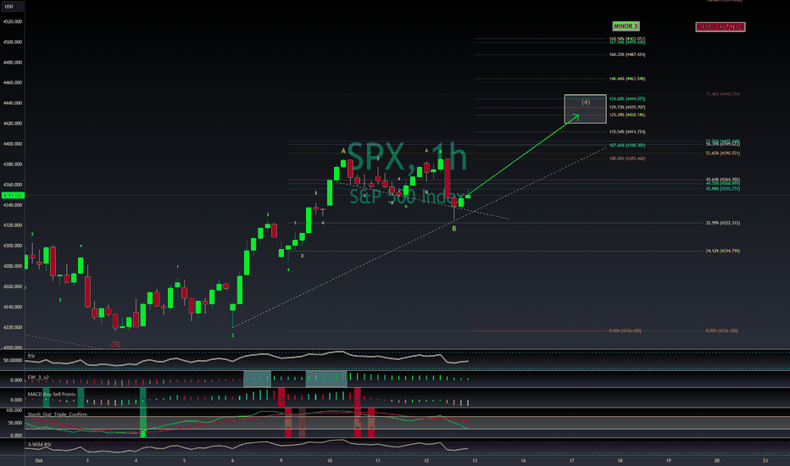Click the 50.00000 RSI scale value
This screenshot has height=466, width=790.
tap(13, 361)
